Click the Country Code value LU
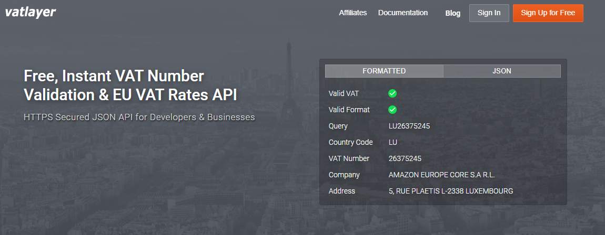This screenshot has width=605, height=235. point(393,142)
